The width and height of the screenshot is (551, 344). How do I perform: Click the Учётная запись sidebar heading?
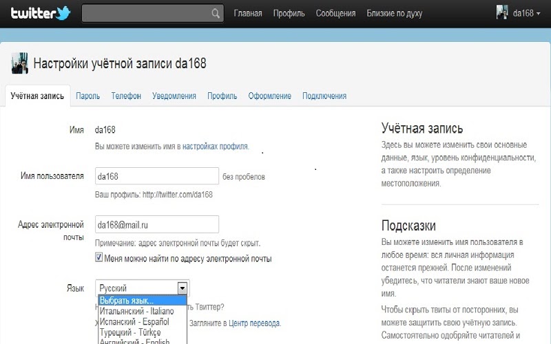click(x=422, y=129)
